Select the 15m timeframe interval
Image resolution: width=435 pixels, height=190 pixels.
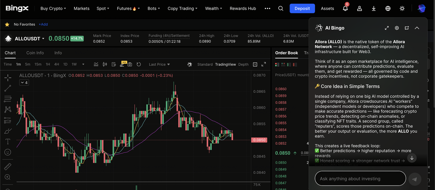(38, 64)
